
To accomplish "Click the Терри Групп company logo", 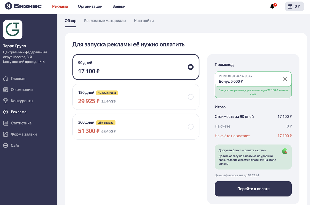I will click(x=13, y=29).
